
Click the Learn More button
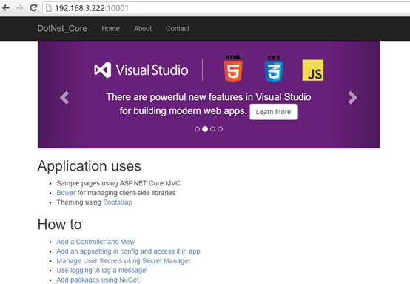273,112
